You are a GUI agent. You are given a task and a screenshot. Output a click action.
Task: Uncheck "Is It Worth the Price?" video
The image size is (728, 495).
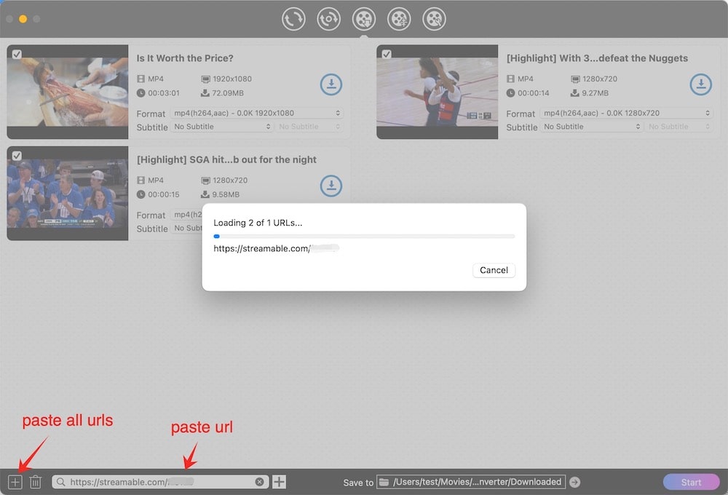point(16,54)
